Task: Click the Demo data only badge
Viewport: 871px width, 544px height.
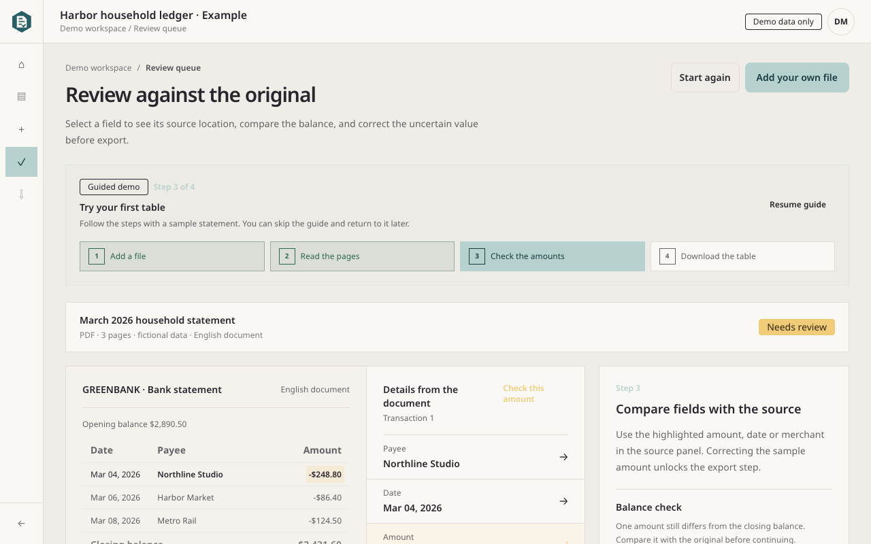Action: [783, 22]
